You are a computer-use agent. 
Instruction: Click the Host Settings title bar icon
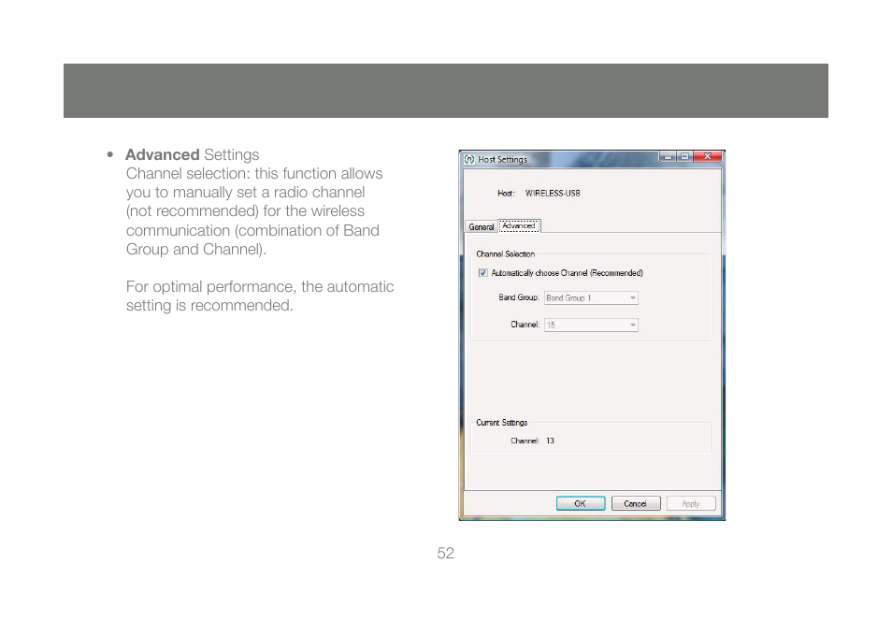point(469,159)
